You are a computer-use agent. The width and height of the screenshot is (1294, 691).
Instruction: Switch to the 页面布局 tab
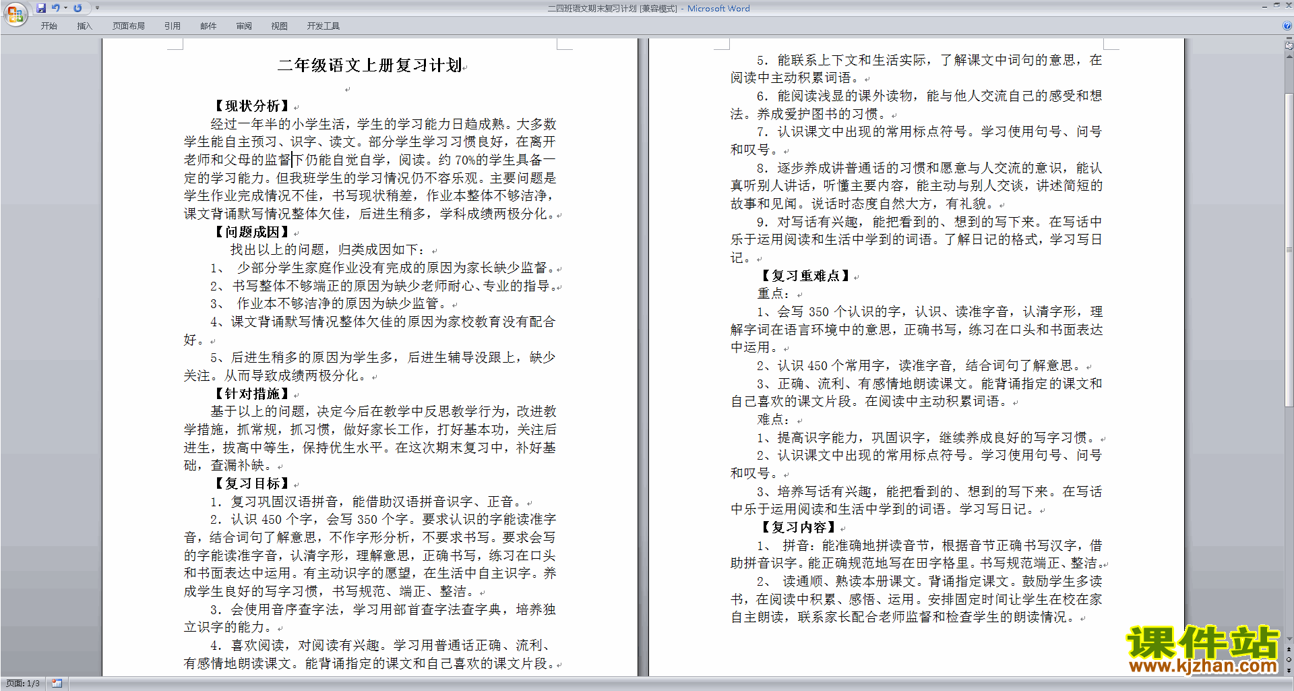[129, 26]
